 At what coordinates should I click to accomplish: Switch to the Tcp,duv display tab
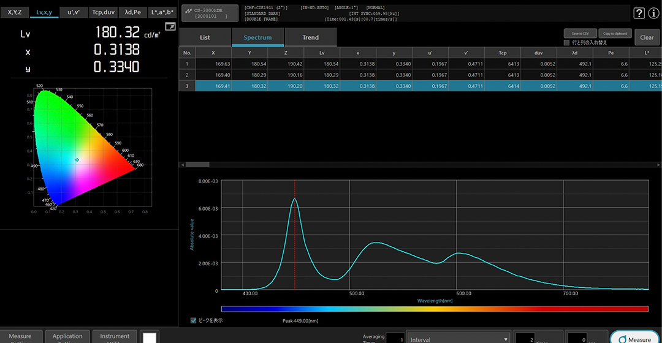point(104,12)
